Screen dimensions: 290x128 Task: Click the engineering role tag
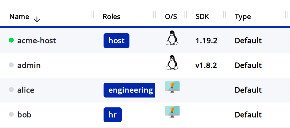129,90
